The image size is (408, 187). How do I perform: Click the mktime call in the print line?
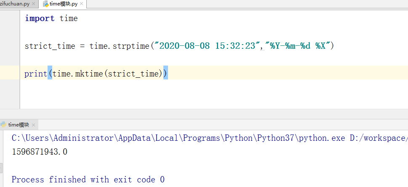coord(90,74)
